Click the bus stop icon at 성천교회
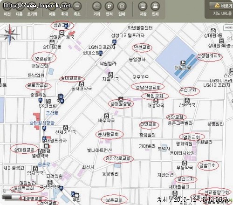Image resolution: width=233 pixels, height=205 pixels. [67, 26]
